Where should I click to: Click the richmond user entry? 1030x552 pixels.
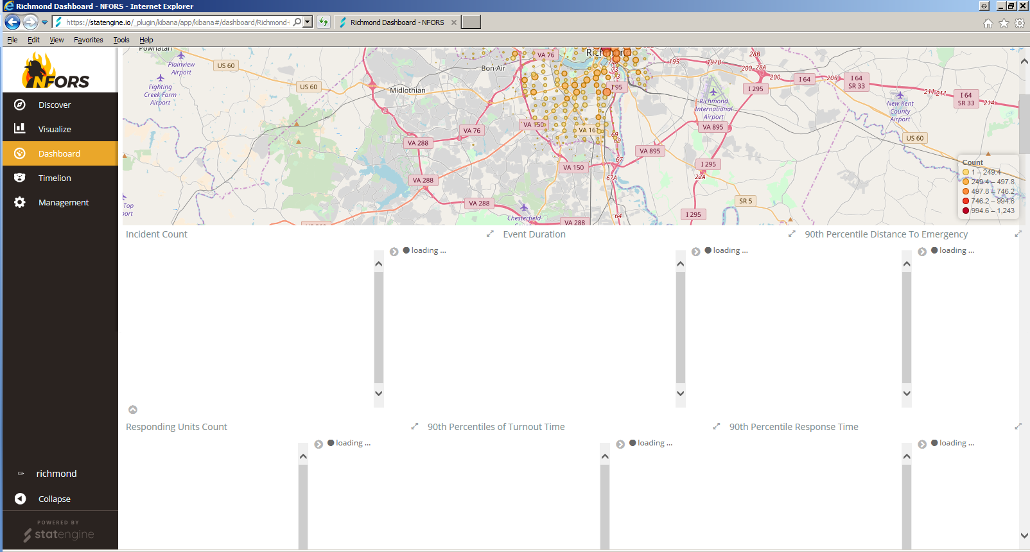click(57, 474)
